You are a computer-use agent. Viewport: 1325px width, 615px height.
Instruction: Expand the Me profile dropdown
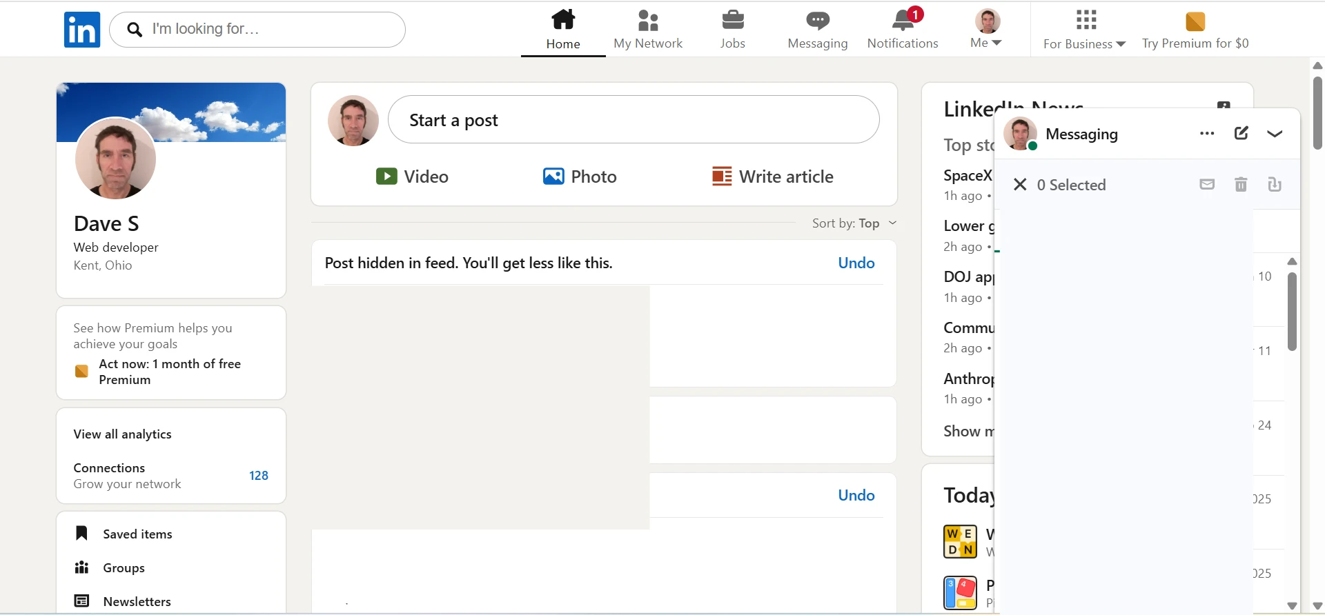(x=987, y=29)
